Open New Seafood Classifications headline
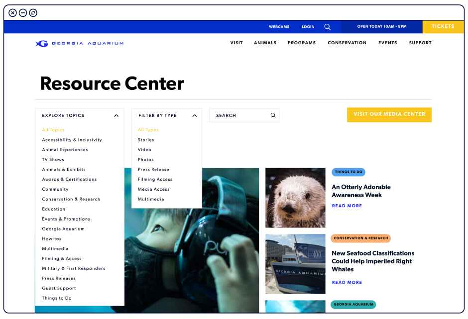The image size is (468, 319). (373, 261)
